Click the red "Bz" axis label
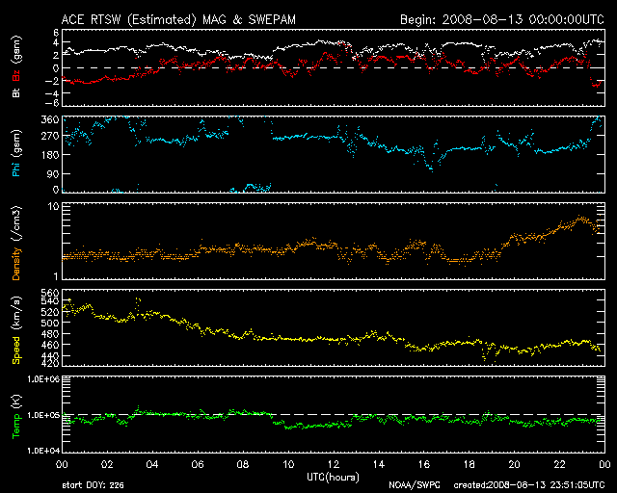 [x=16, y=75]
